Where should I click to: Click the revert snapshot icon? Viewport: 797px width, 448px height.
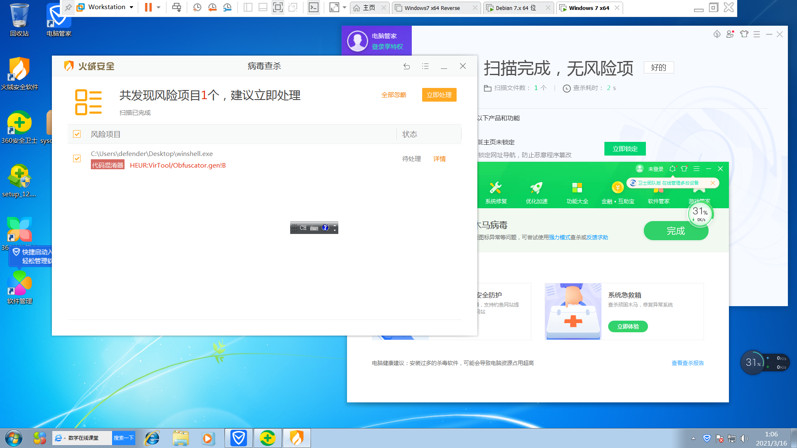point(212,7)
